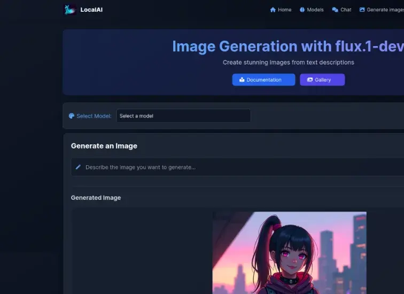Viewport: 404px width, 294px height.
Task: Click the house icon beside Home
Action: [273, 10]
